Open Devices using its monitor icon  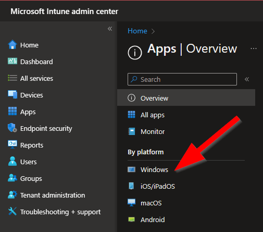tap(12, 94)
